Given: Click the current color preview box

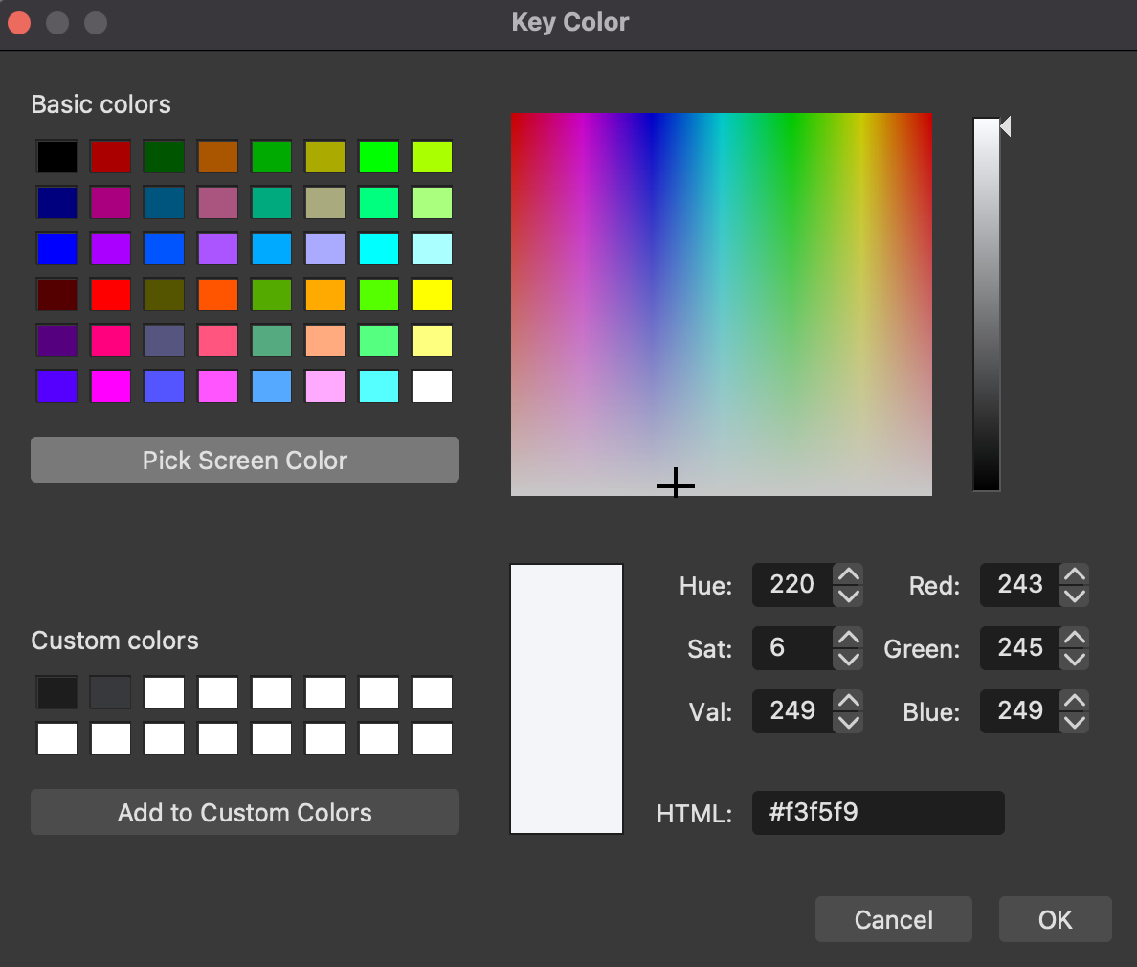Looking at the screenshot, I should [567, 699].
